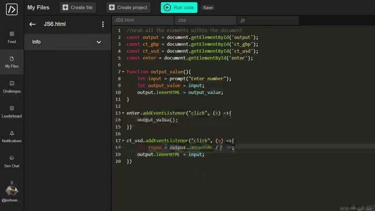Switch to the JS6.html tab

point(143,21)
